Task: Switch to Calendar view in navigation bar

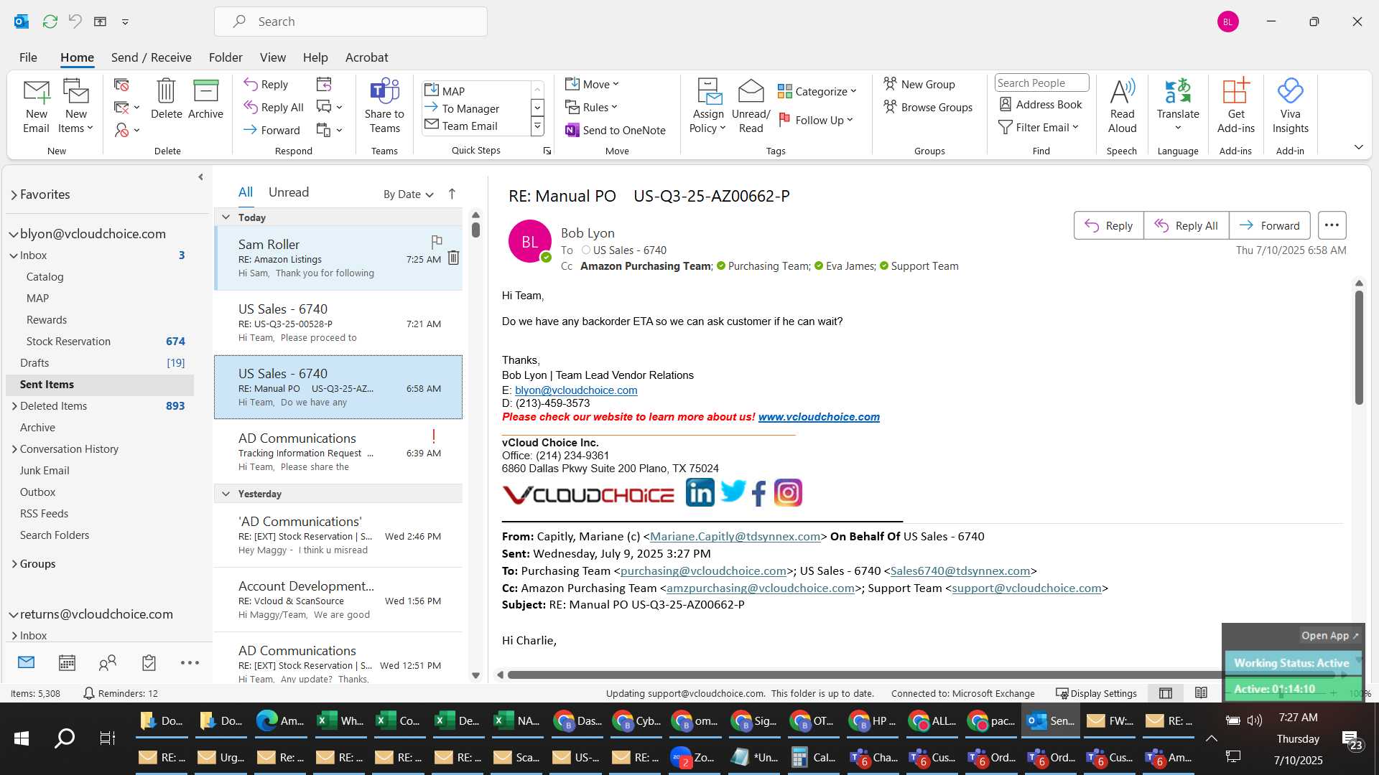Action: click(x=67, y=663)
